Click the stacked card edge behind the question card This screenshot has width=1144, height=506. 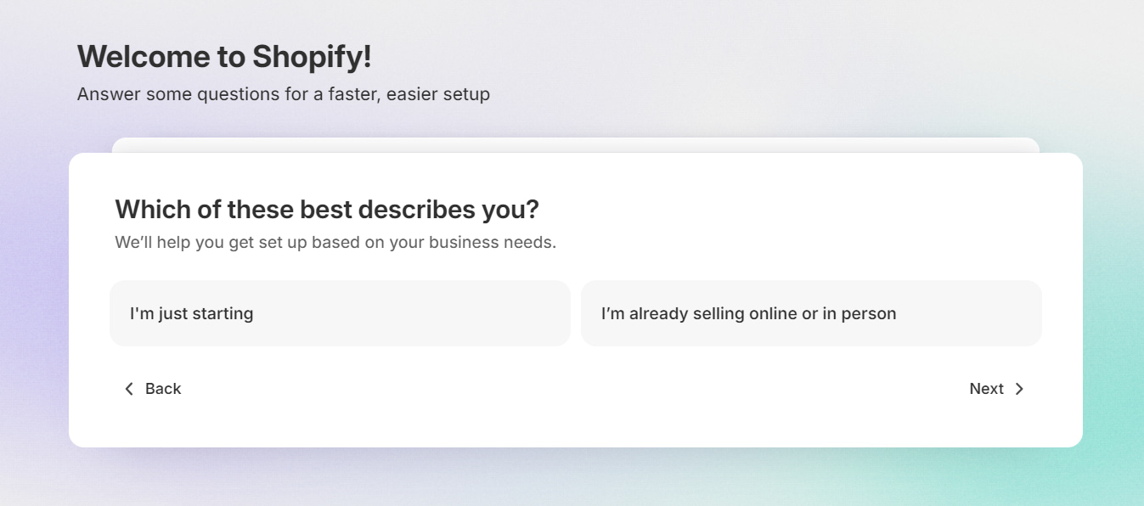point(576,145)
